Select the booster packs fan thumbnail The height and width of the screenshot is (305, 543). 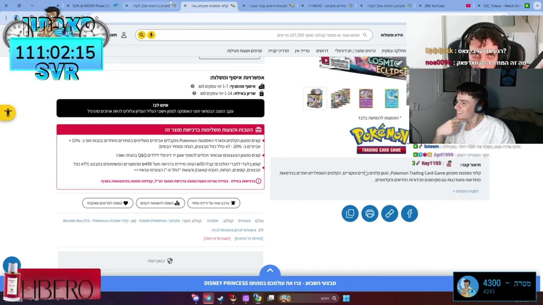click(x=341, y=98)
